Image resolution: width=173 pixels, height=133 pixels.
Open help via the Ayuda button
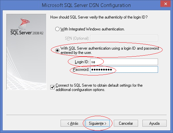154,123
